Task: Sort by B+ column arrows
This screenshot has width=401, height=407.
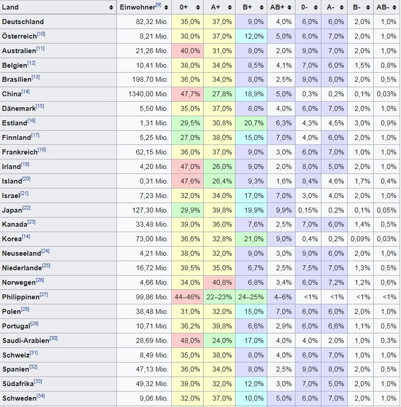Action: pyautogui.click(x=262, y=7)
